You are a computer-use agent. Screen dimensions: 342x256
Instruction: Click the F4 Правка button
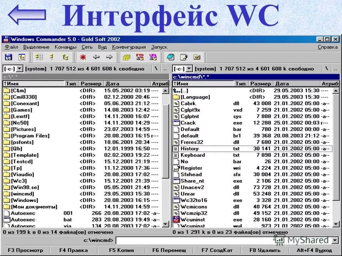[x=73, y=250]
